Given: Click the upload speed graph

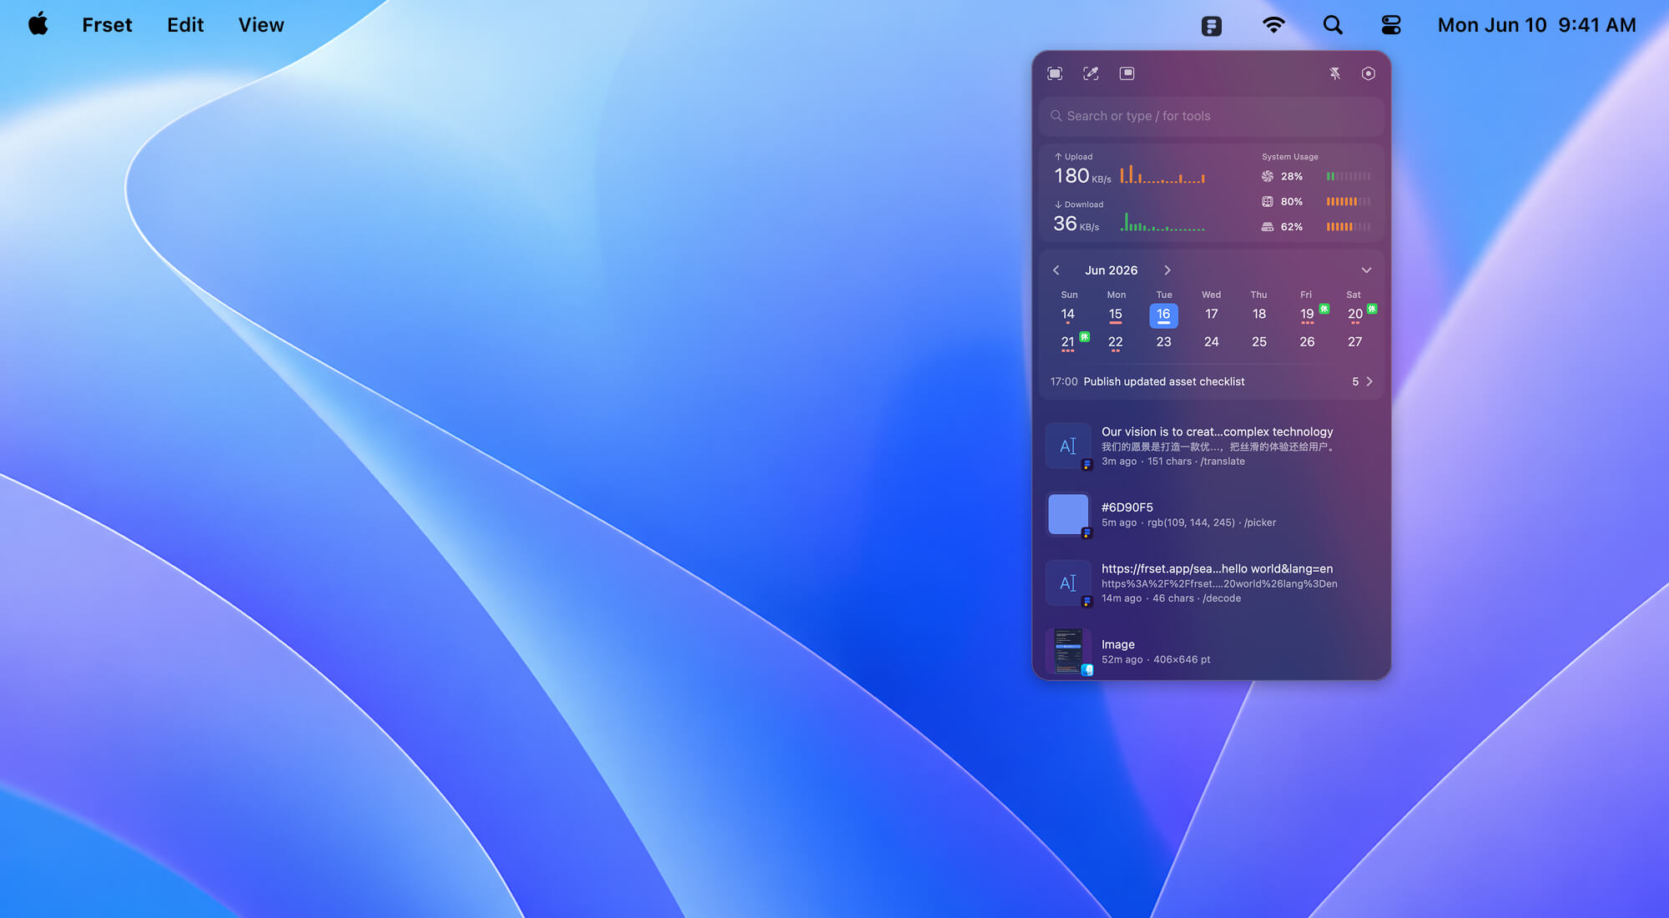Looking at the screenshot, I should click(1162, 174).
